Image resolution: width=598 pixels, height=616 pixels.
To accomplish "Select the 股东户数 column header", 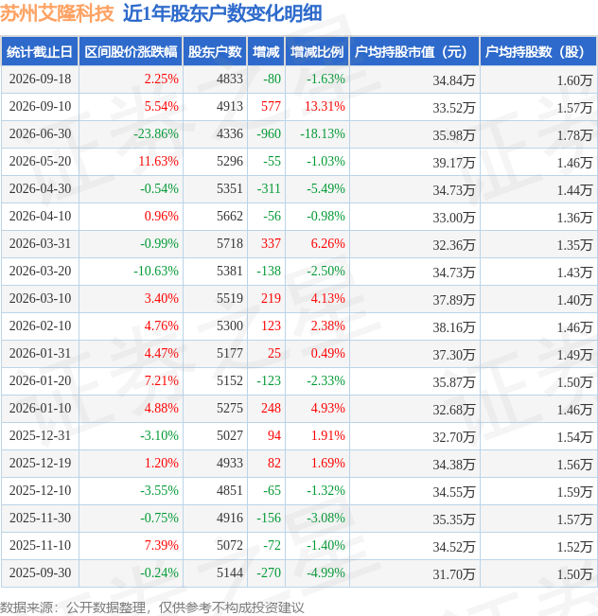I will coord(215,51).
